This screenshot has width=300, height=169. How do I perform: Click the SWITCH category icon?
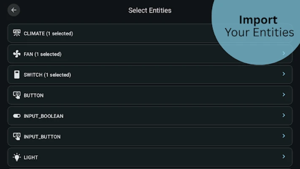point(17,75)
